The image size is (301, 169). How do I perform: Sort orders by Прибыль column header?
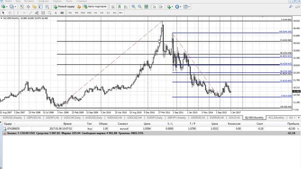coord(293,124)
